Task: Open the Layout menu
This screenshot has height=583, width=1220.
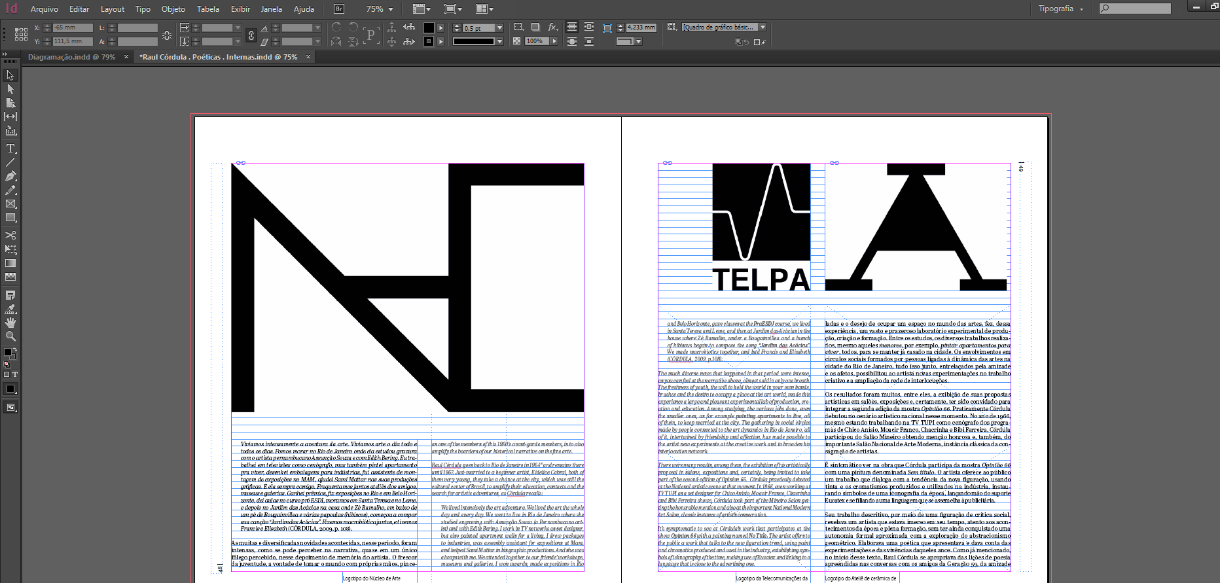Action: pyautogui.click(x=113, y=9)
